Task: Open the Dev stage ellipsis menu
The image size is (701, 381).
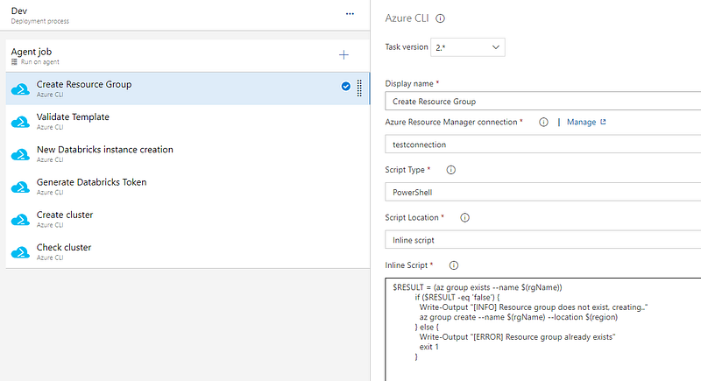Action: coord(350,14)
